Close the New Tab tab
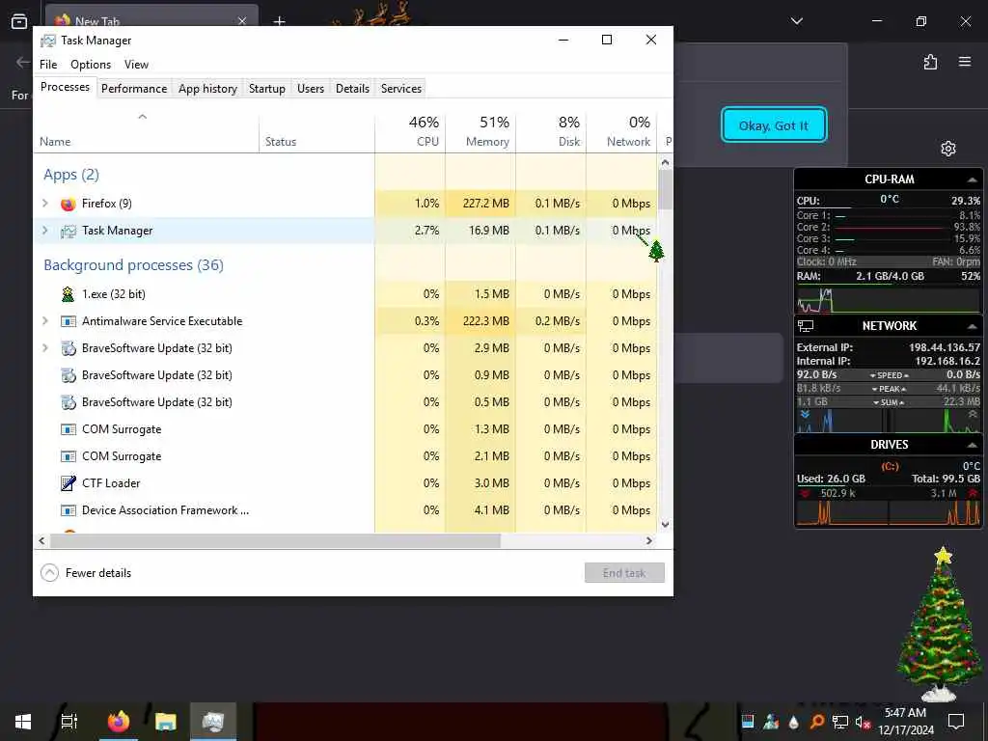This screenshot has height=741, width=988. coord(242,21)
